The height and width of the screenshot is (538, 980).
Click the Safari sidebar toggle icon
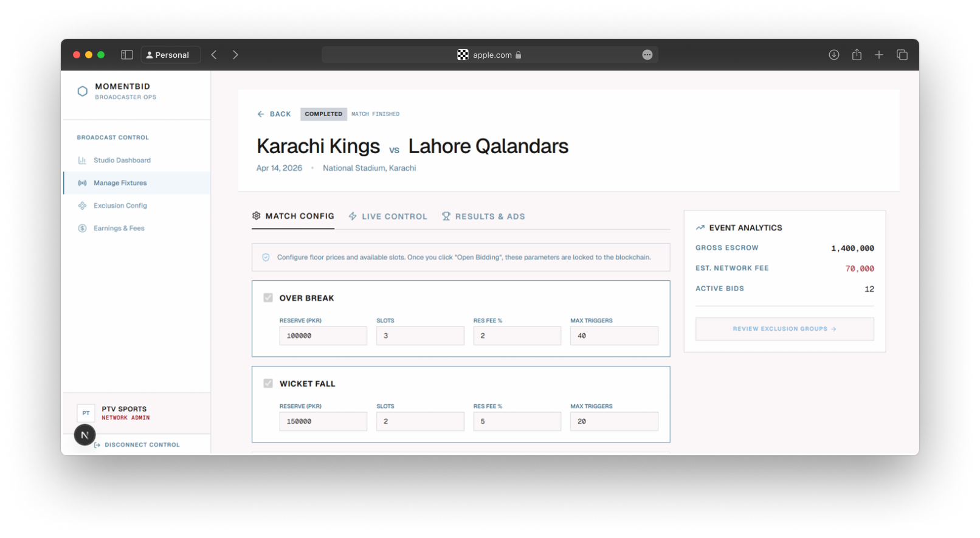pyautogui.click(x=127, y=55)
